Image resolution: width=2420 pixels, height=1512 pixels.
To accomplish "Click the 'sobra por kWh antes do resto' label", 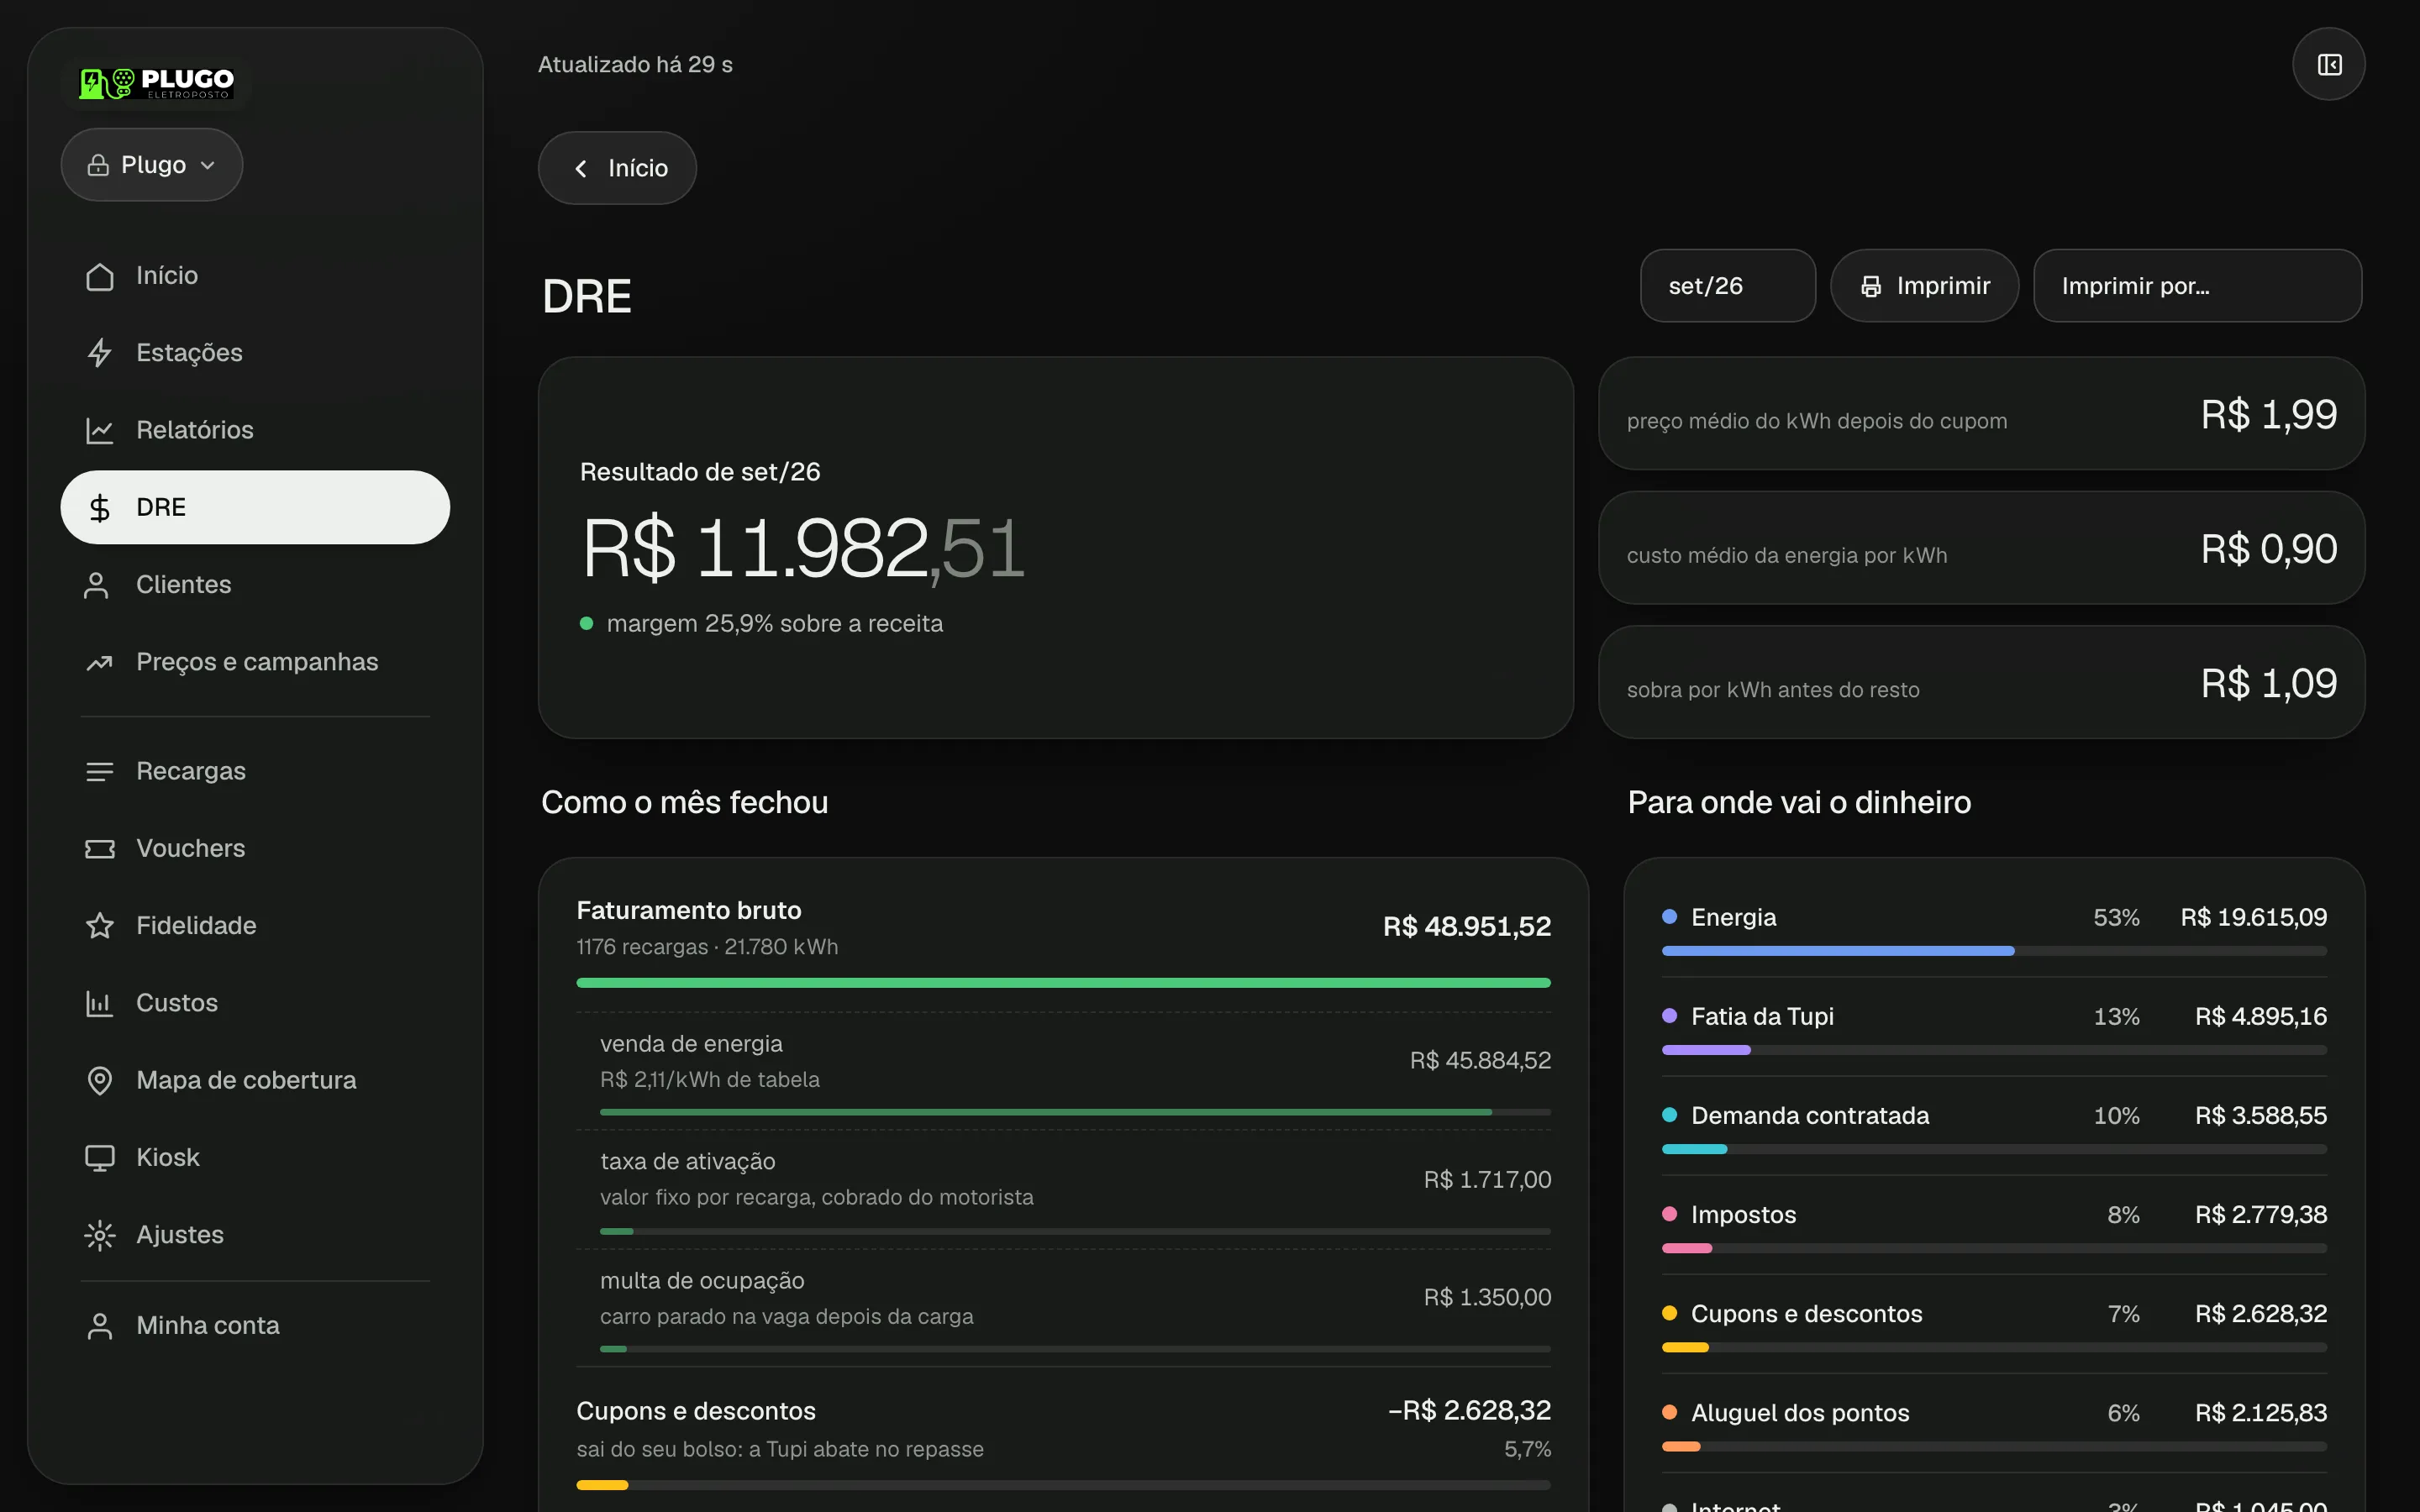I will pos(1772,690).
